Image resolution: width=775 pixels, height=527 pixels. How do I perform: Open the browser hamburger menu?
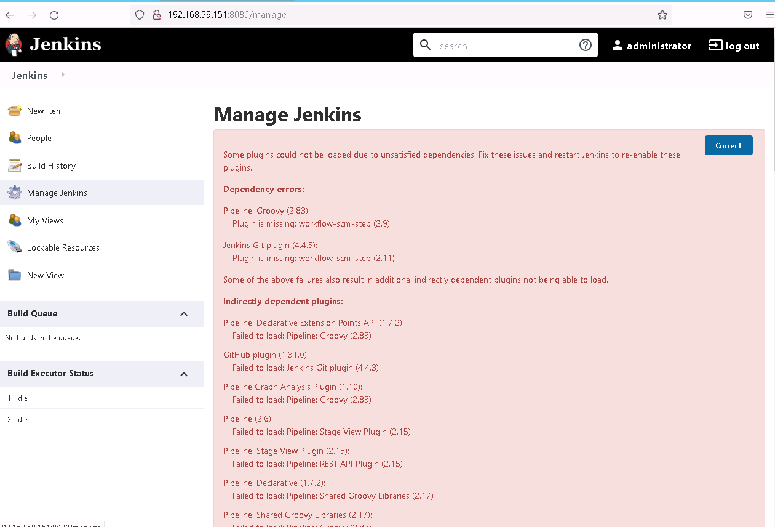769,15
